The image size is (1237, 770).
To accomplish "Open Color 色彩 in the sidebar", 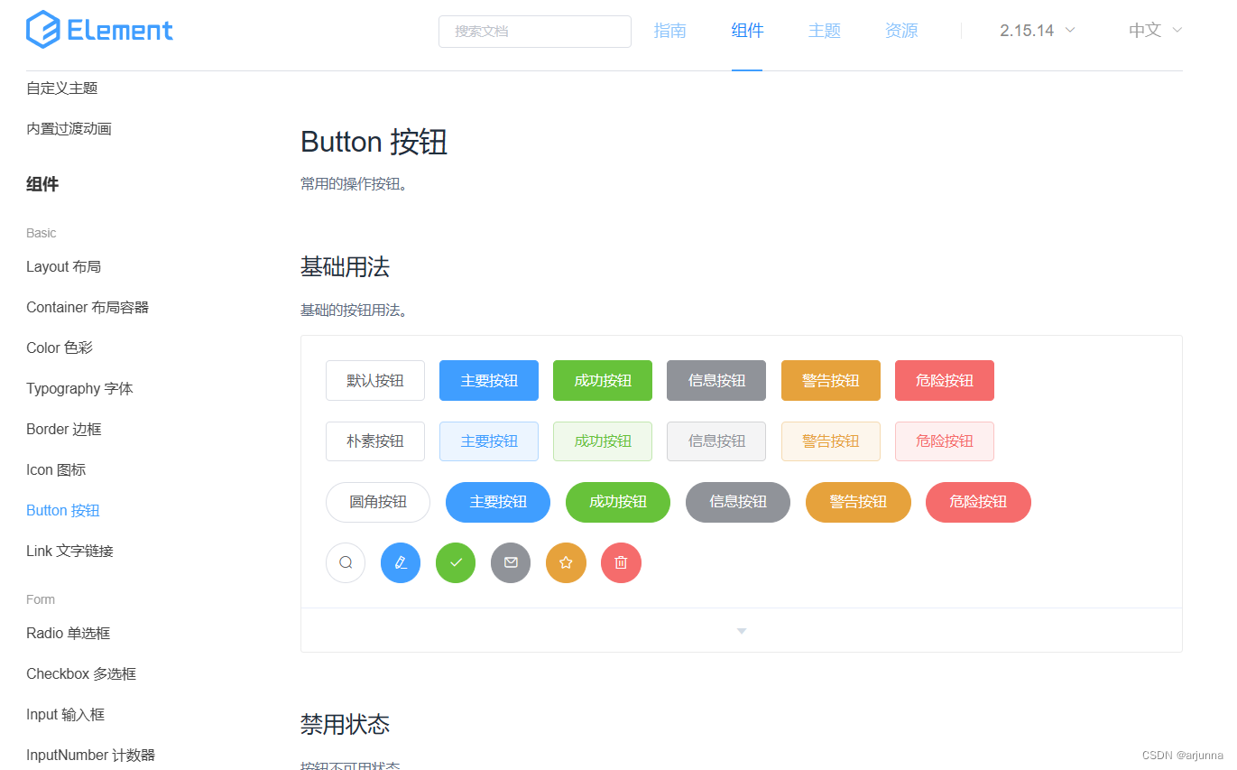I will coord(60,348).
